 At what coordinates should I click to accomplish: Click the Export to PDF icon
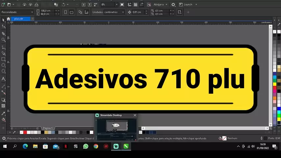96,5
